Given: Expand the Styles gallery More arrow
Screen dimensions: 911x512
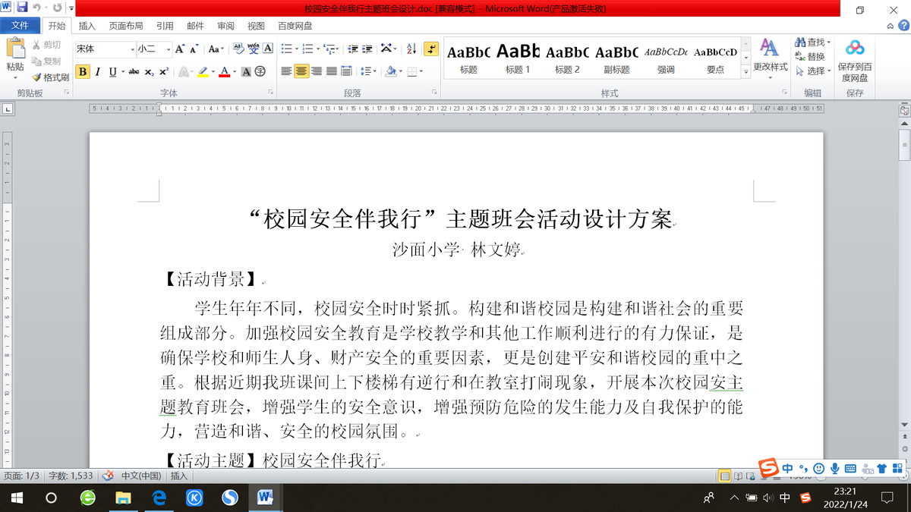Looking at the screenshot, I should click(x=746, y=73).
